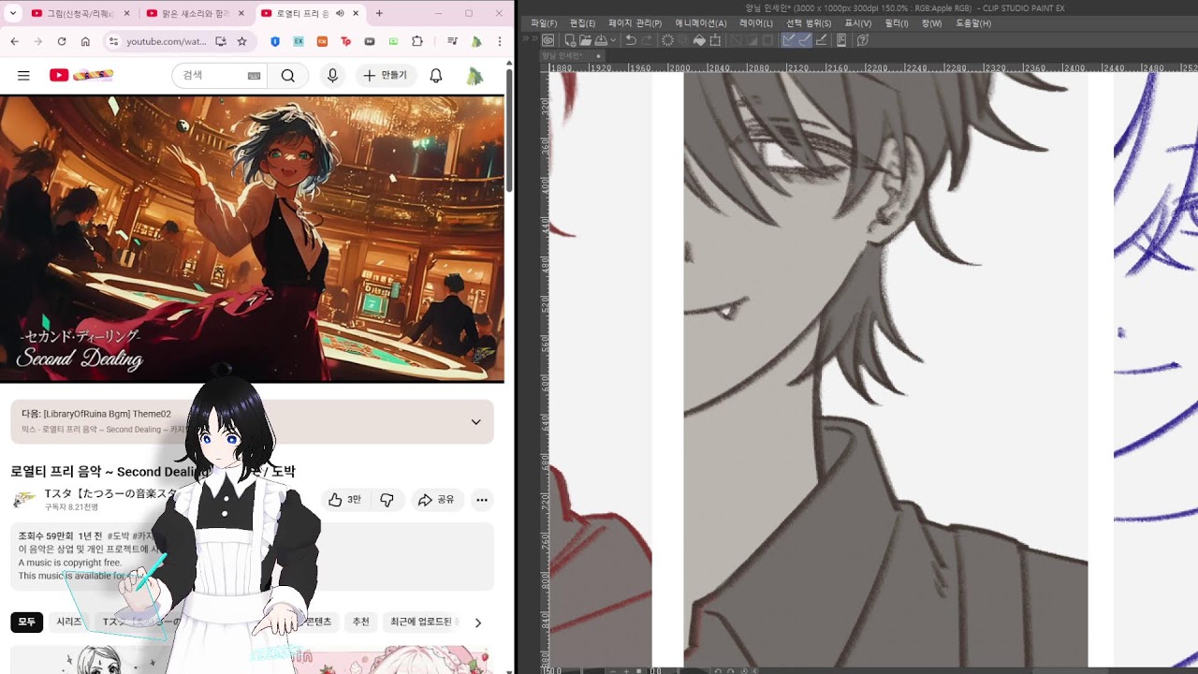Create a new canvas with New icon
Screen dimensions: 1198x674
point(569,40)
